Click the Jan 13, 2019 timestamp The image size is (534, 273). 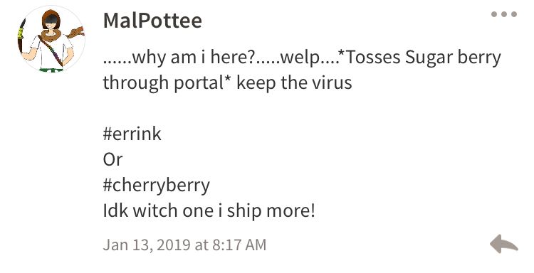pyautogui.click(x=184, y=245)
